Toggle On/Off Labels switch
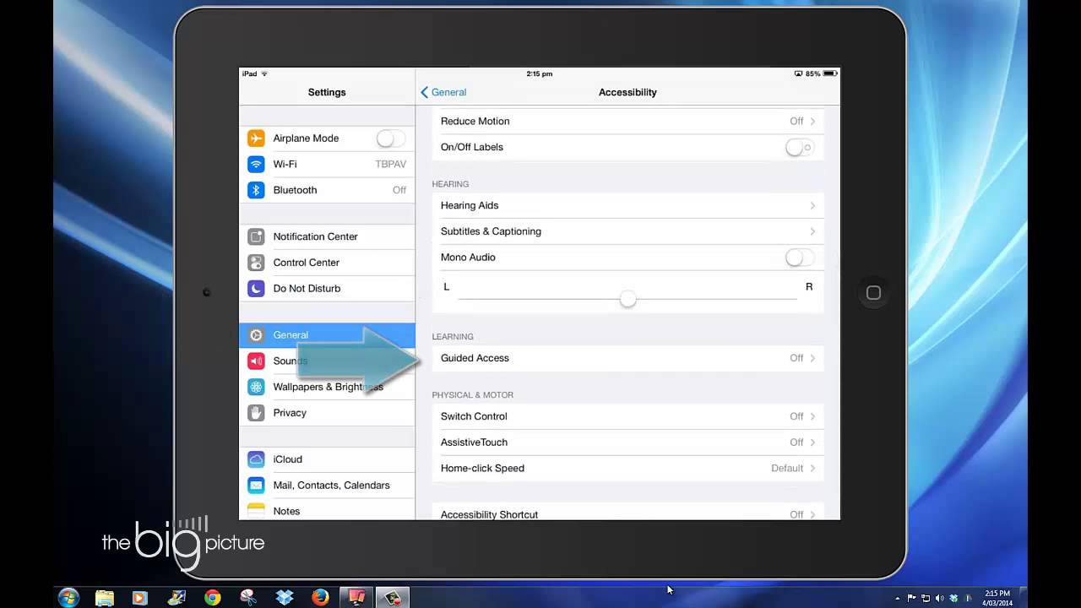 point(800,147)
